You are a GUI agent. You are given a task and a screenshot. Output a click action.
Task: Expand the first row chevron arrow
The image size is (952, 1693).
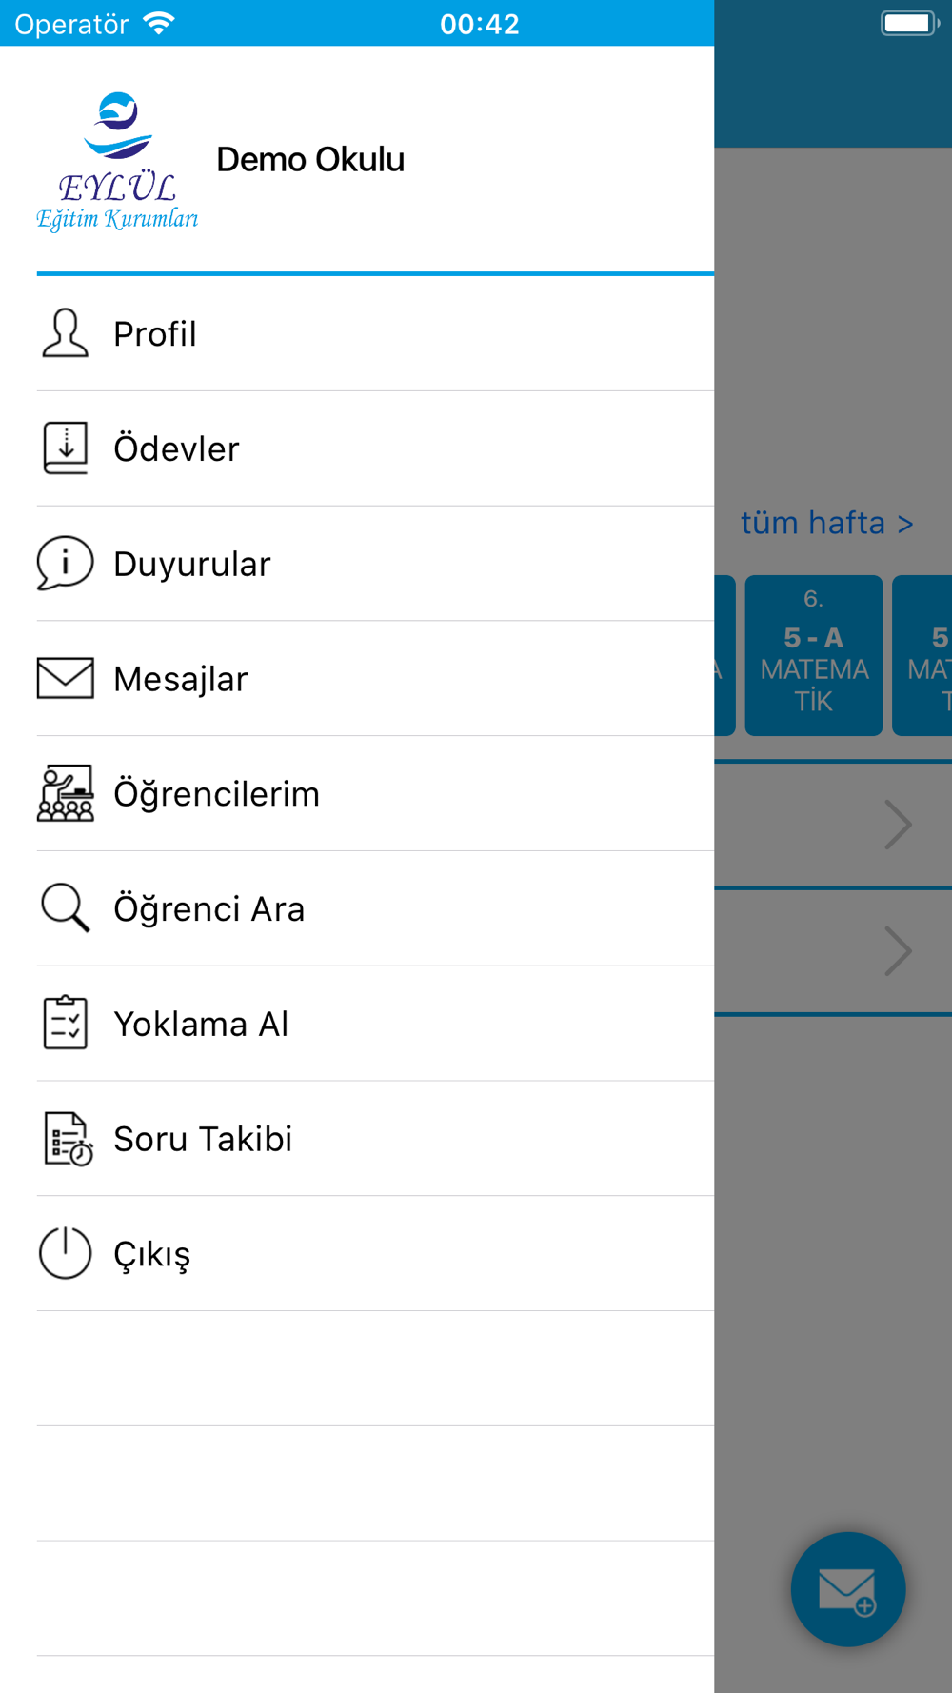pos(898,825)
